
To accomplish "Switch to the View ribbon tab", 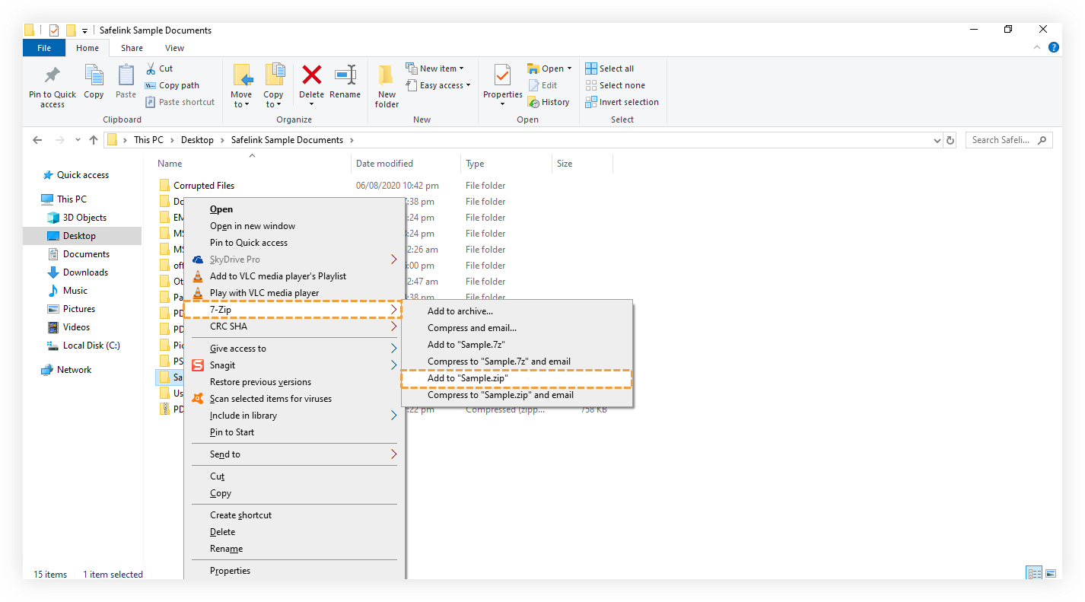I will [174, 47].
